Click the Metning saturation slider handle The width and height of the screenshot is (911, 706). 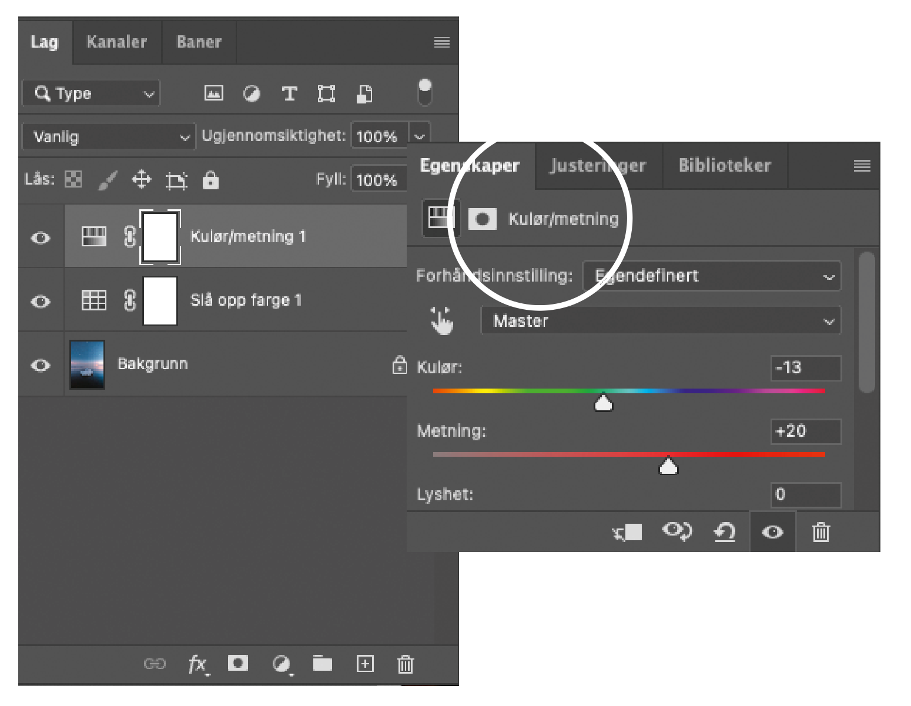point(668,466)
